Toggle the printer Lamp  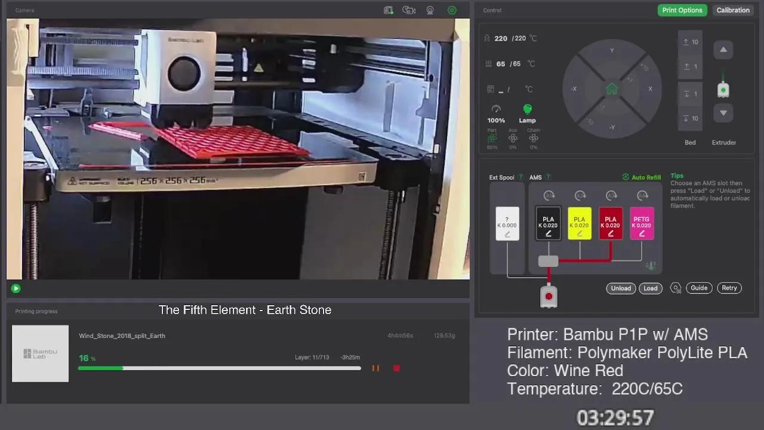(527, 113)
